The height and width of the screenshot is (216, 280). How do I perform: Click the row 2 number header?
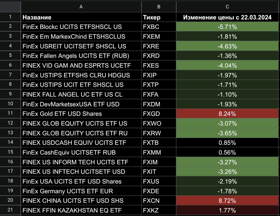pyautogui.click(x=10, y=27)
